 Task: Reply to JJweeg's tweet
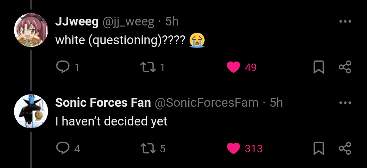pyautogui.click(x=62, y=67)
